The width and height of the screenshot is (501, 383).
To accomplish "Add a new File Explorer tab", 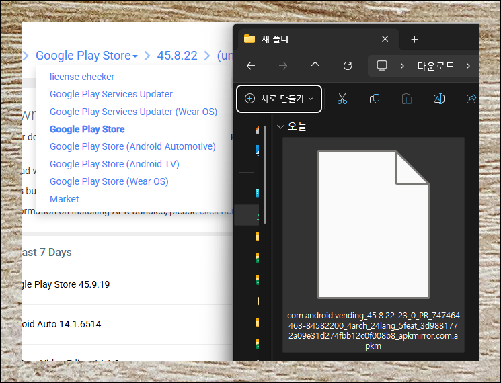I will [x=414, y=39].
